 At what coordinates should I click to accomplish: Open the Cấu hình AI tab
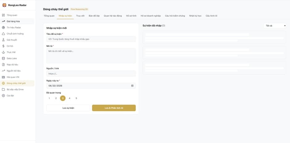click(x=211, y=16)
